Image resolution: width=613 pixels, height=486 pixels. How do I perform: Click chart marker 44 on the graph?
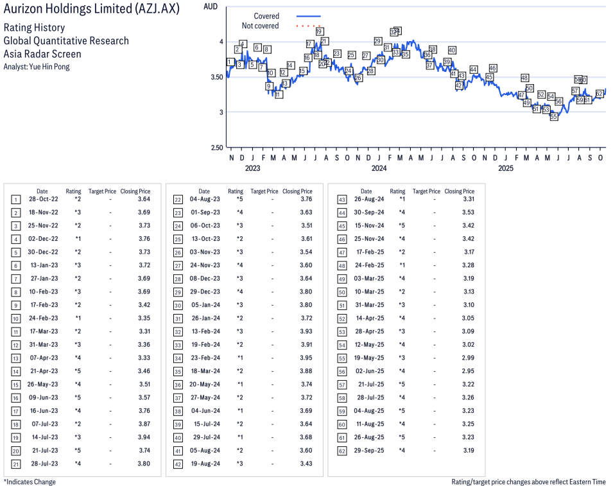pyautogui.click(x=473, y=69)
